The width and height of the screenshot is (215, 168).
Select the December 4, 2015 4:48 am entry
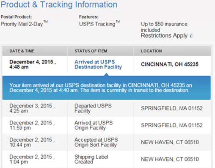coord(33,64)
